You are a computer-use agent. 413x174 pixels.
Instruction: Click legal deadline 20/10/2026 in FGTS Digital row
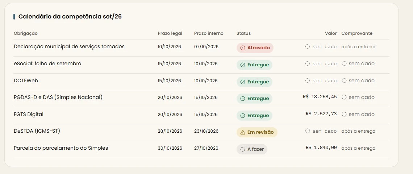click(x=170, y=115)
